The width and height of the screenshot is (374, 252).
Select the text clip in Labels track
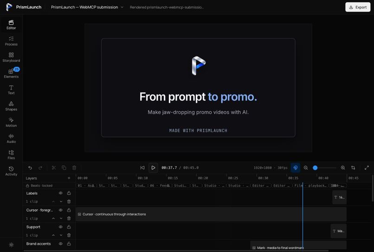(x=339, y=197)
